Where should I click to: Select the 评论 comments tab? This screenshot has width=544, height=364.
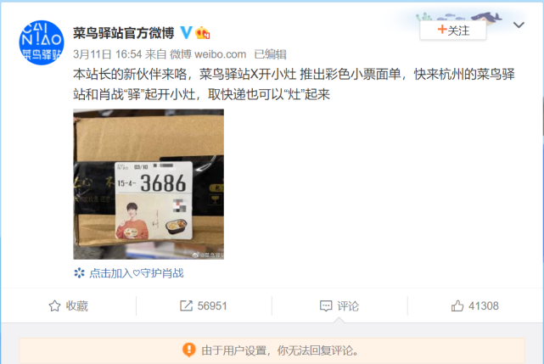339,305
